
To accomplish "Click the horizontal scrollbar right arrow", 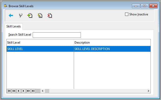I will coord(148,91).
